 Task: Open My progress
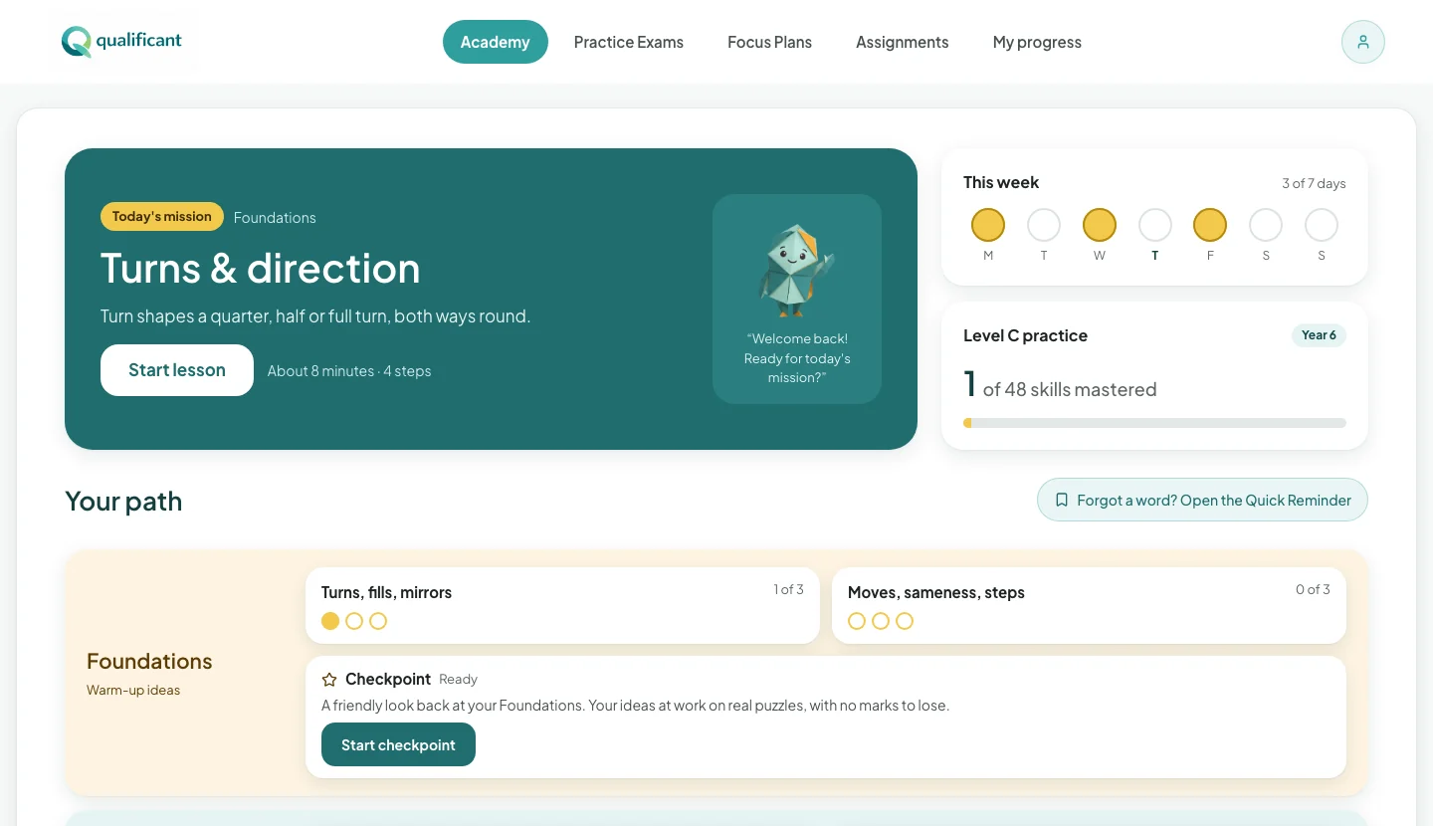(1037, 42)
